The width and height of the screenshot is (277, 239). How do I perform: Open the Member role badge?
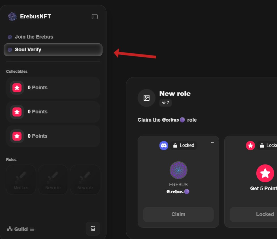coord(21,179)
